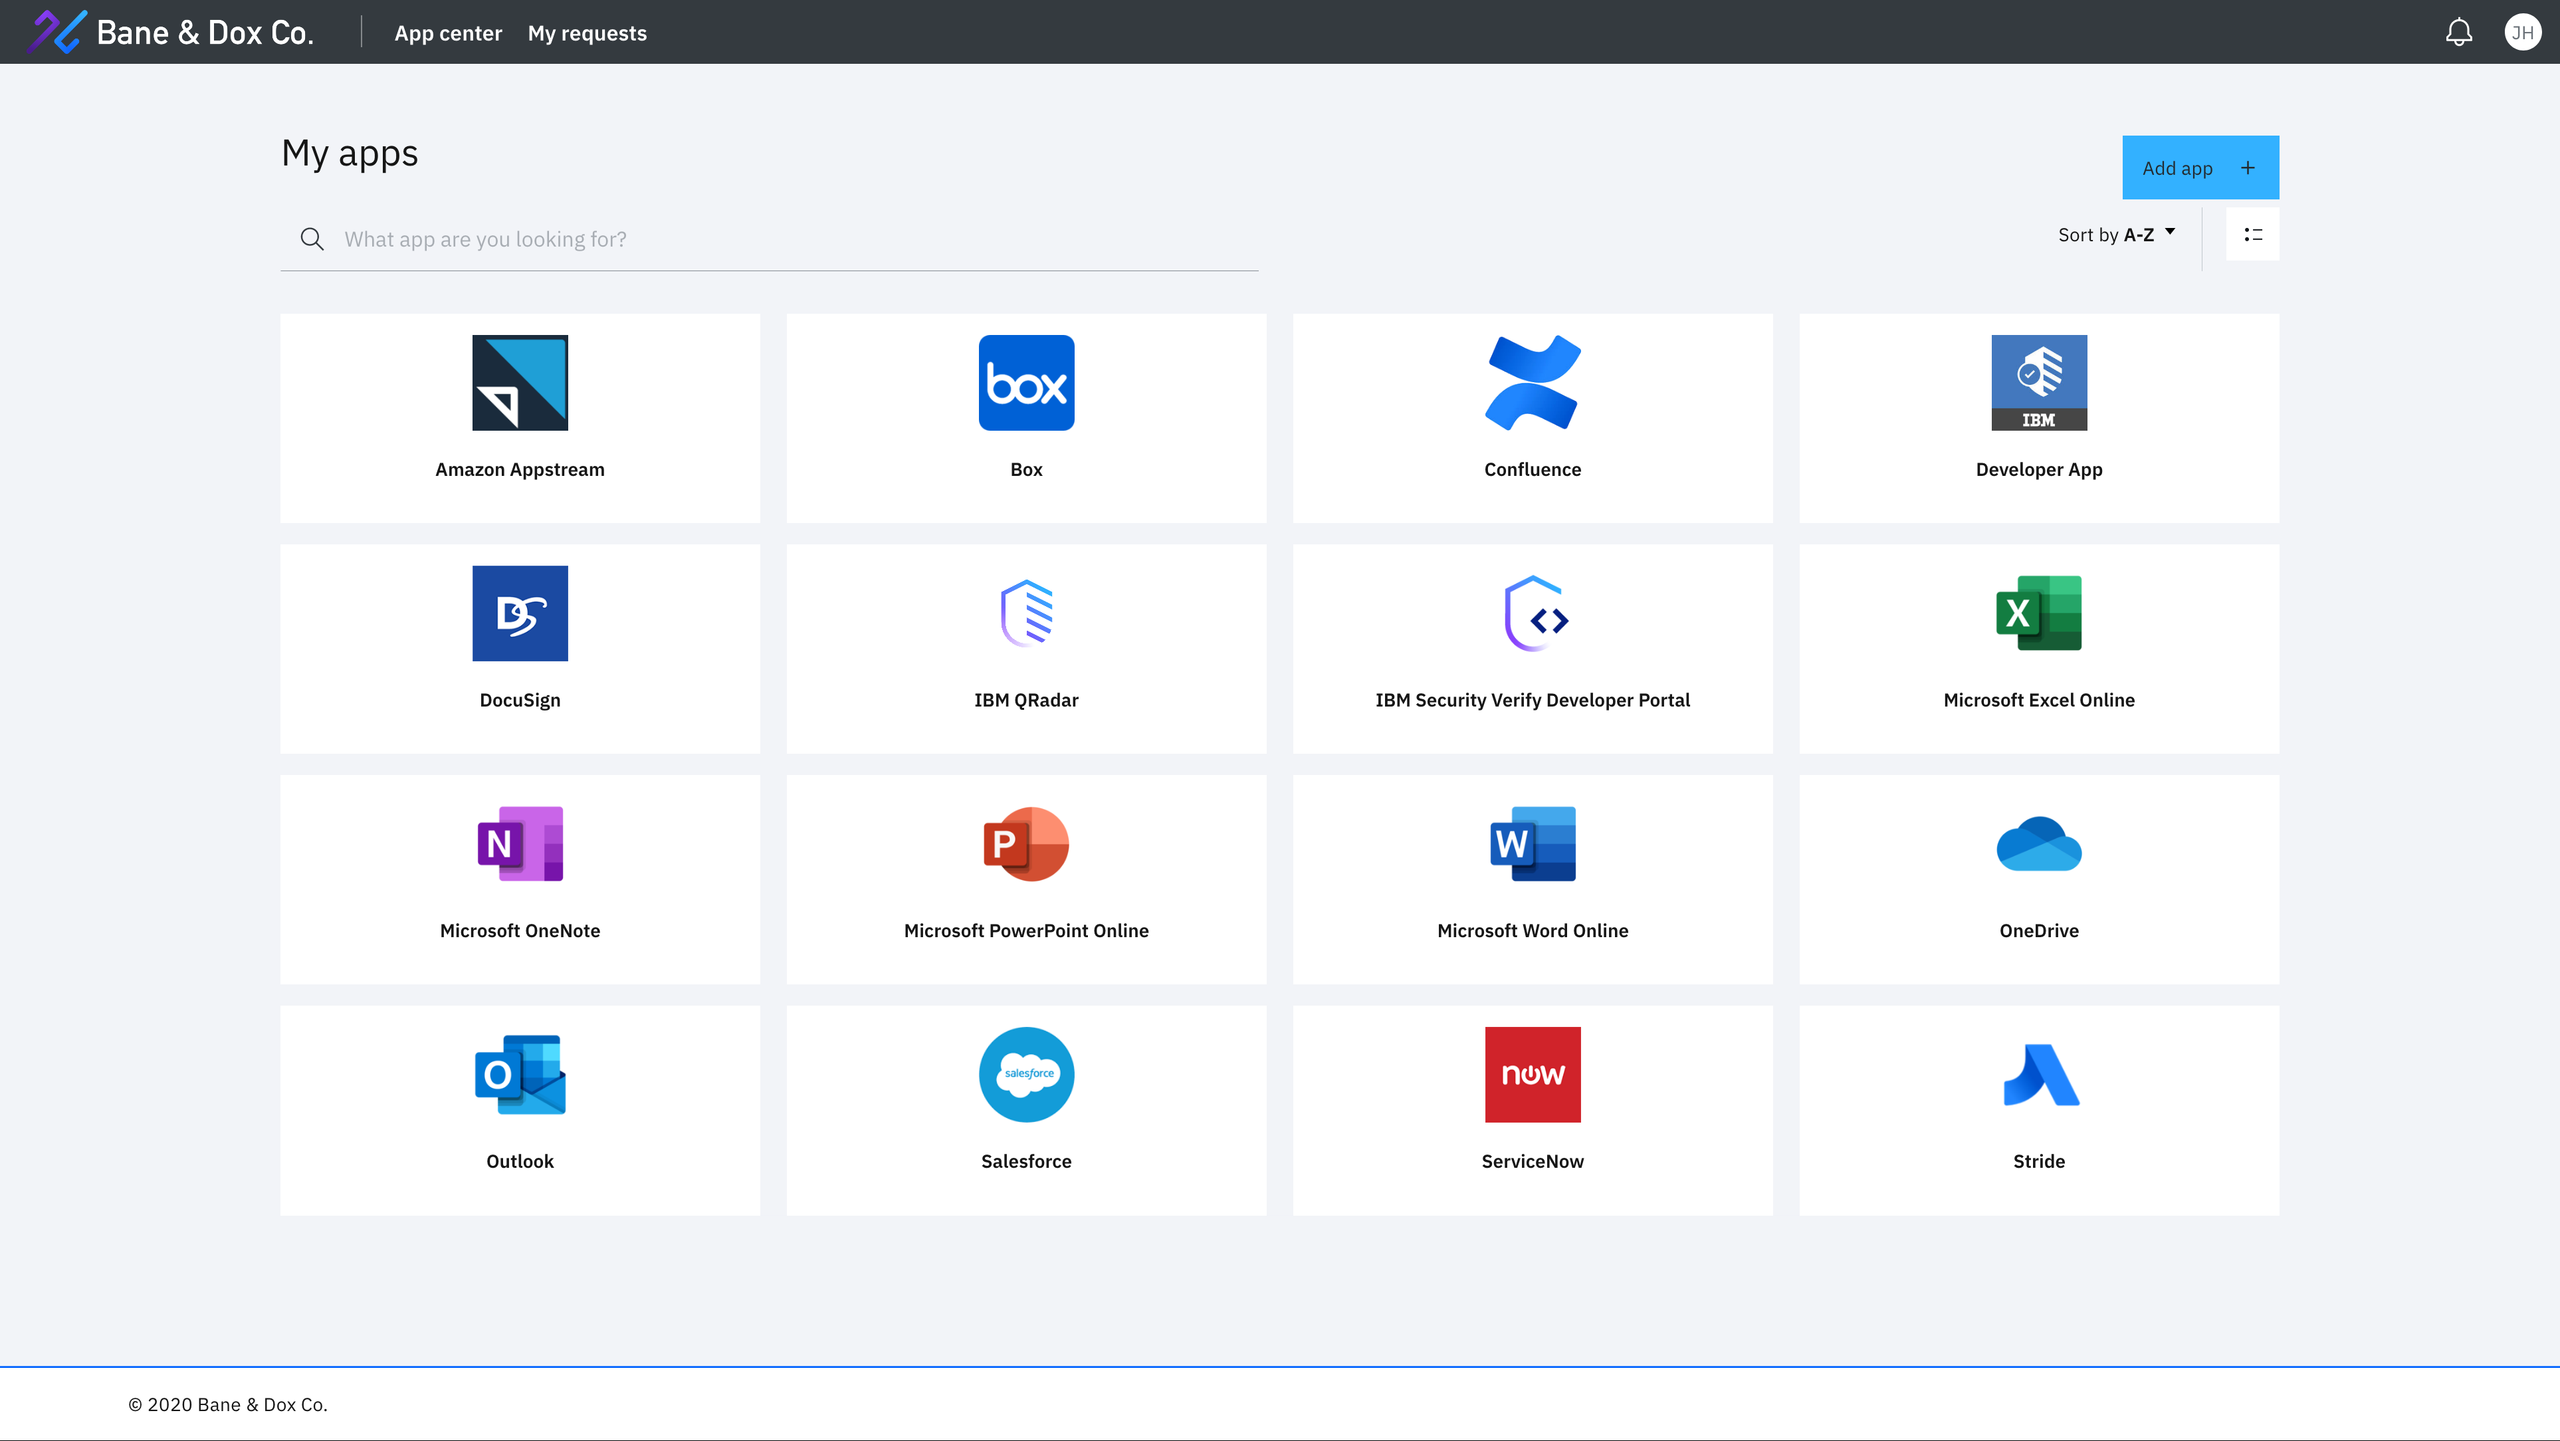Expand the Sort by A-Z dropdown

2117,235
